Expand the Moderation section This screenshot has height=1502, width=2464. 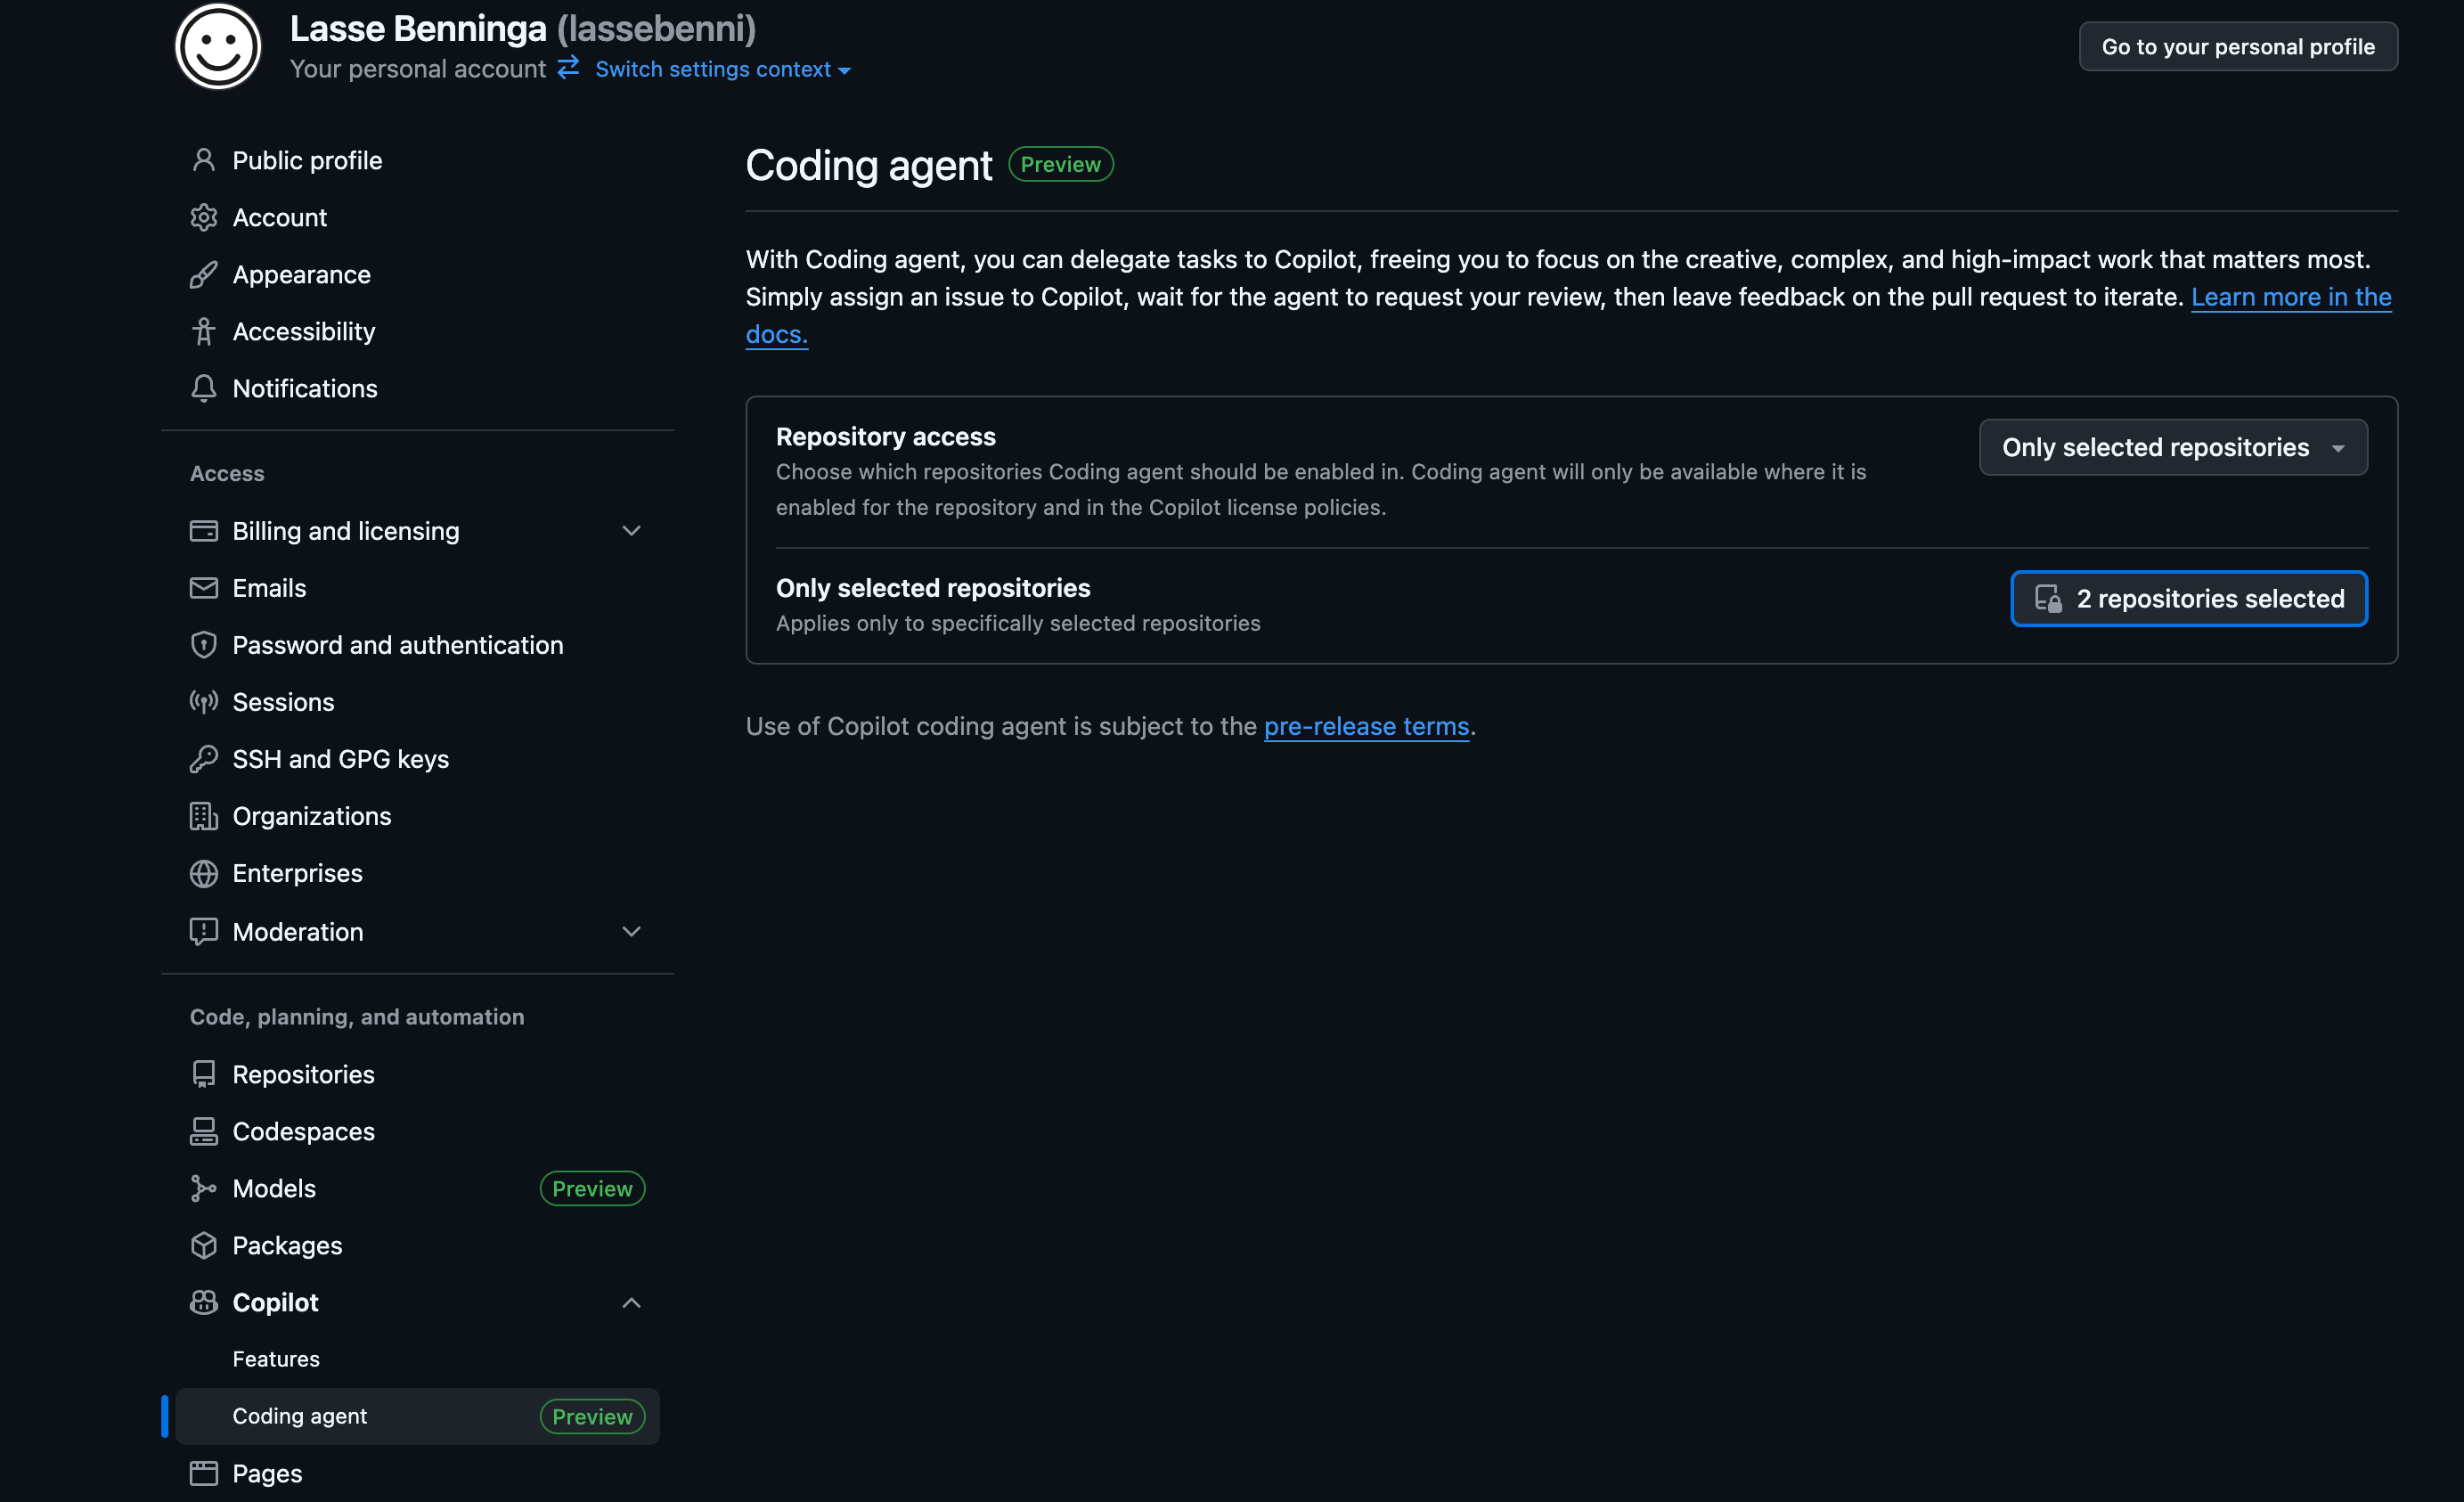coord(632,931)
